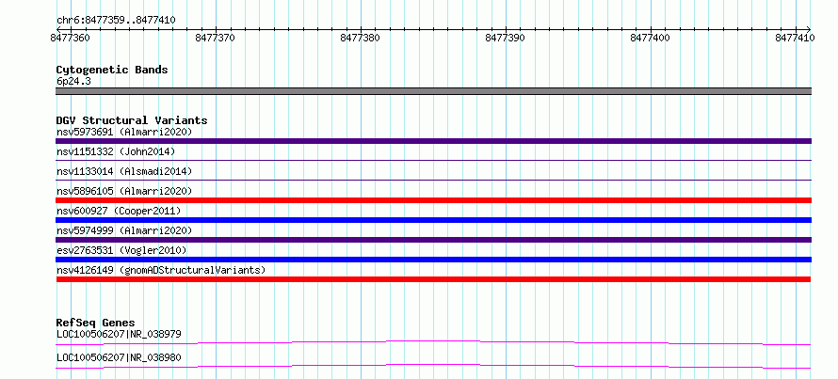The image size is (838, 379).
Task: Click the chr6:8477359..8477410 coordinate label
Action: point(116,21)
